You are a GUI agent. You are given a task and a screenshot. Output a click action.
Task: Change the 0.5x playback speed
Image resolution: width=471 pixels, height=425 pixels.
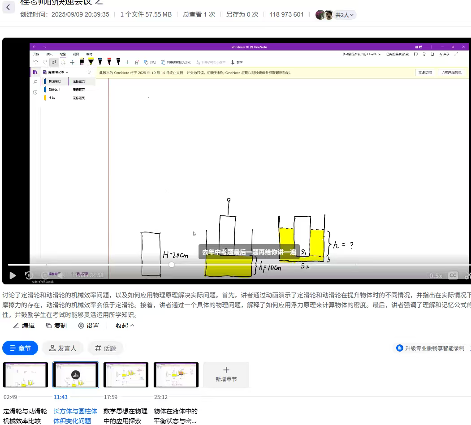pos(436,275)
